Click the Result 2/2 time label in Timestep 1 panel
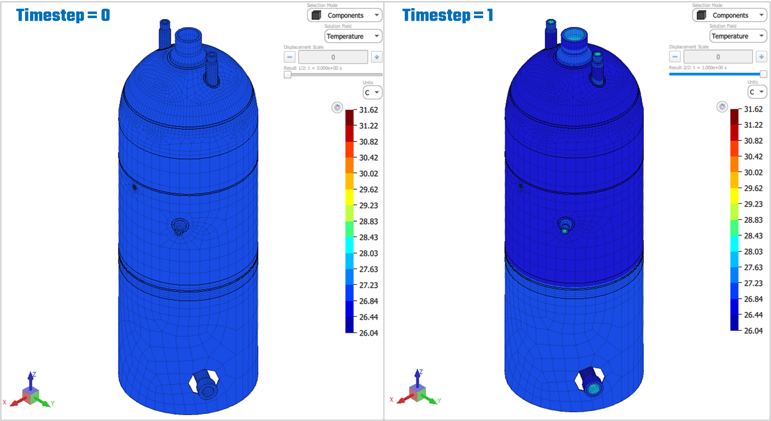Viewport: 771px width, 421px height. (698, 67)
